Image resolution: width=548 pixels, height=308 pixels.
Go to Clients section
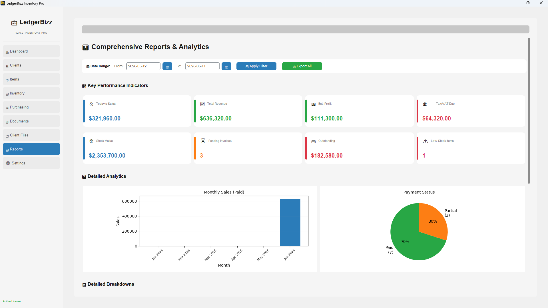(x=31, y=65)
